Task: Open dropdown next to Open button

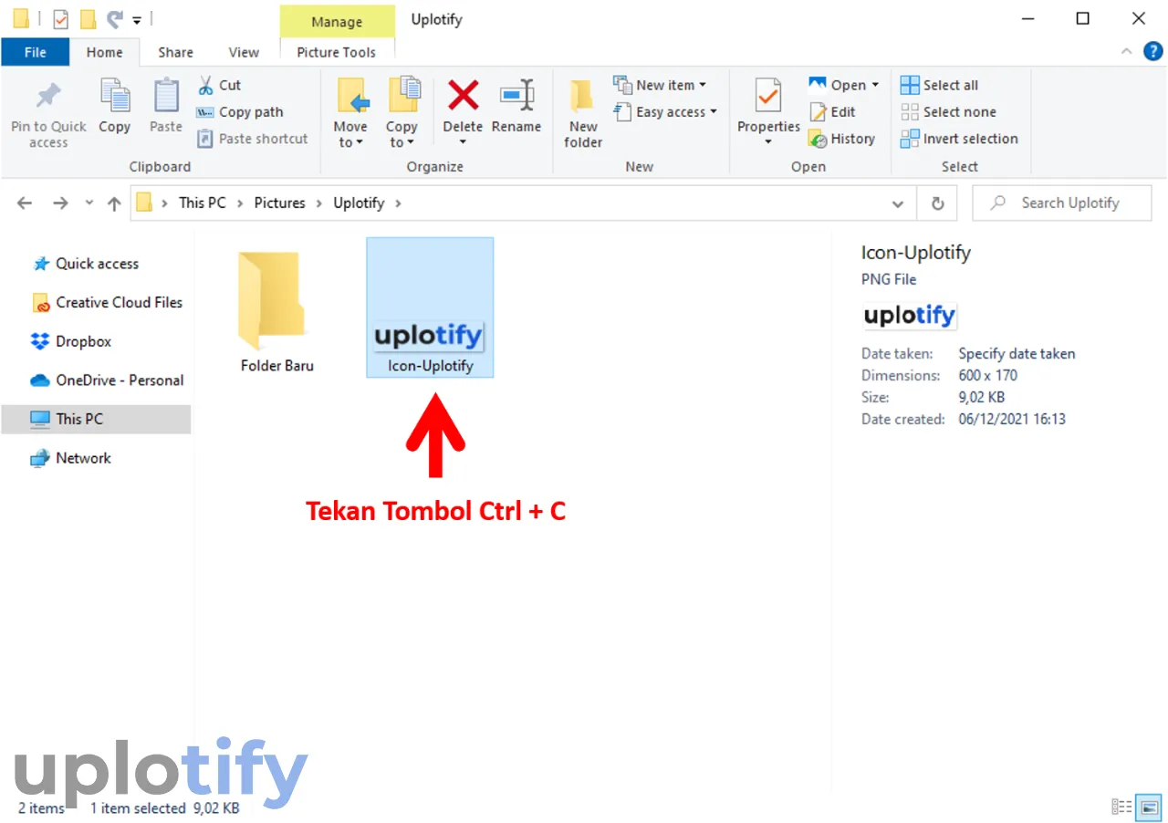Action: pos(875,85)
